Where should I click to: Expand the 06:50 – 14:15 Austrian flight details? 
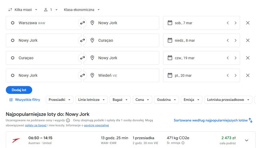(x=246, y=140)
